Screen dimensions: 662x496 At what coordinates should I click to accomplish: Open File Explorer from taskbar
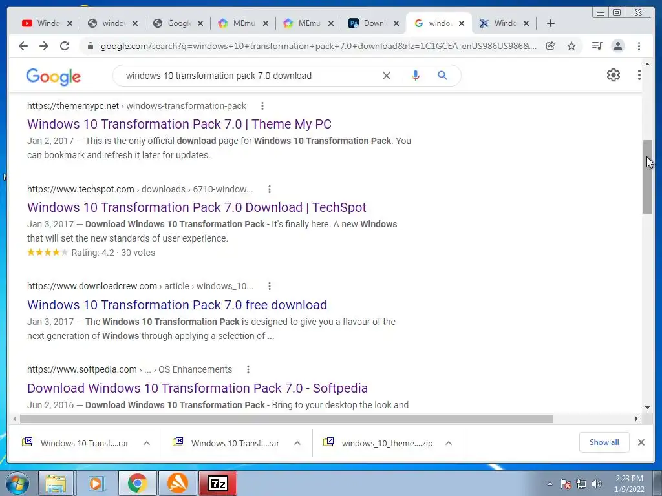pos(56,483)
